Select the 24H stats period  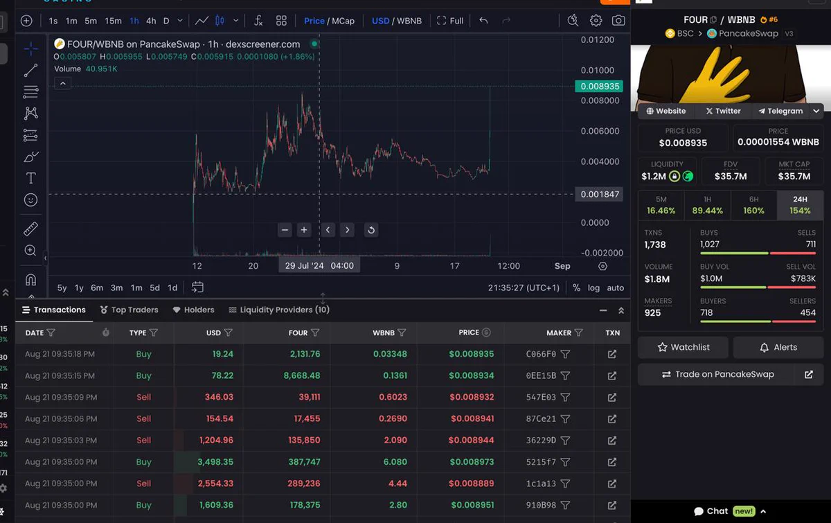point(800,206)
